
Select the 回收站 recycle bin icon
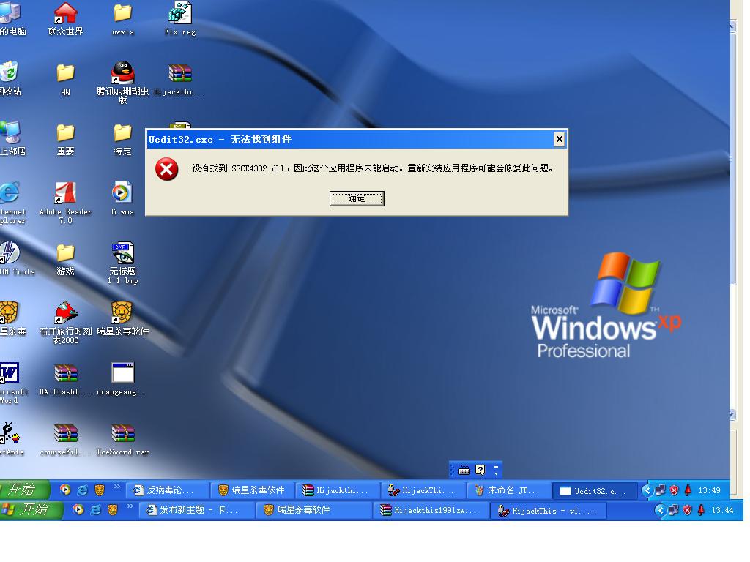tap(10, 79)
